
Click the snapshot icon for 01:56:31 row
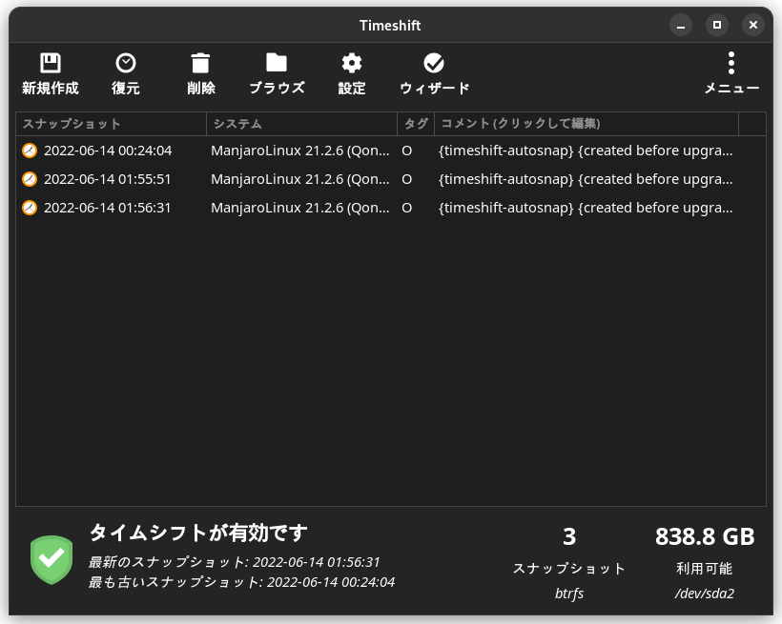pyautogui.click(x=30, y=208)
